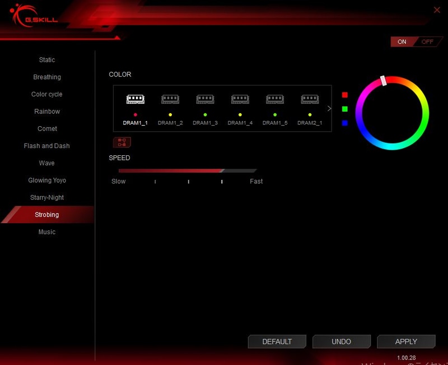The image size is (448, 365).
Task: Click the white handle on the color wheel
Action: pos(384,81)
